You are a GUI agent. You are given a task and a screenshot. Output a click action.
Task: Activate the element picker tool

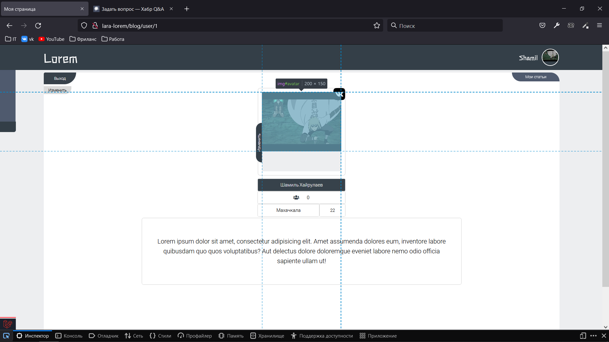[6, 336]
